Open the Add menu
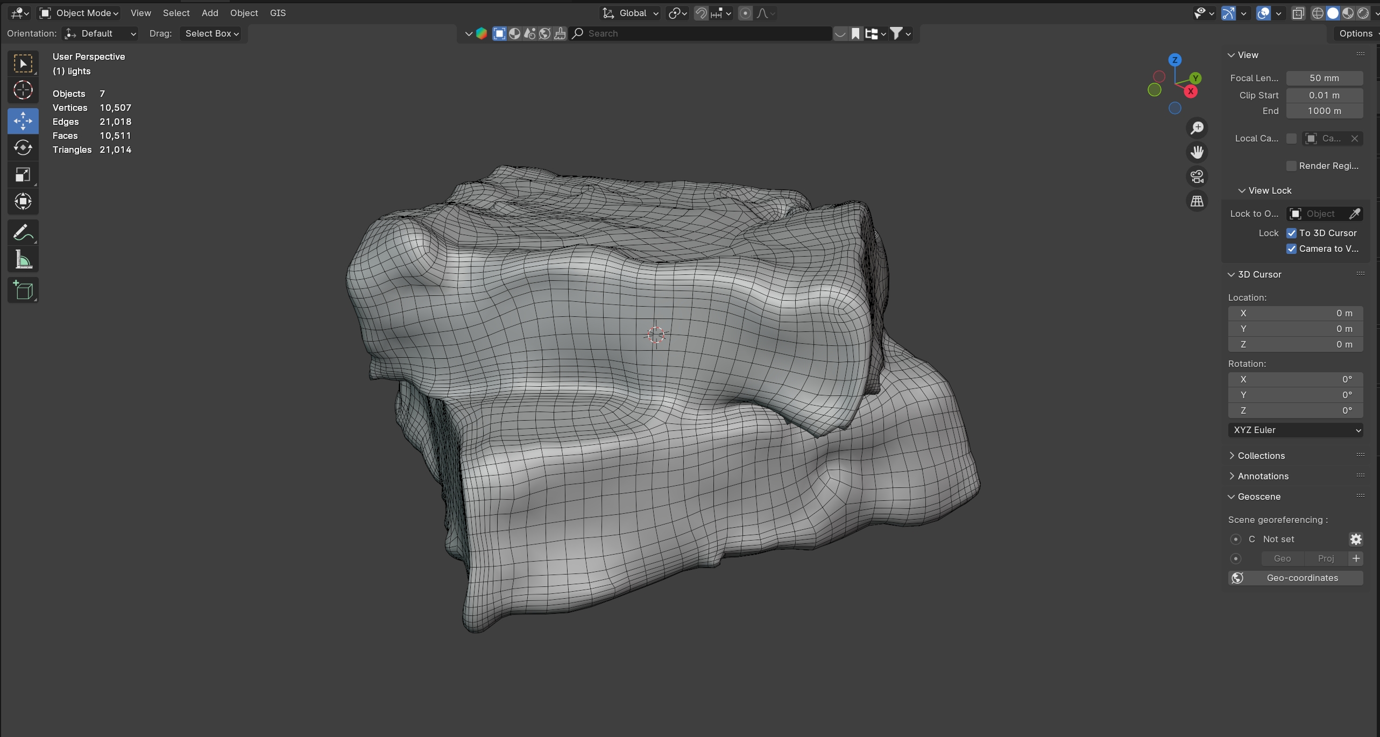 (210, 13)
